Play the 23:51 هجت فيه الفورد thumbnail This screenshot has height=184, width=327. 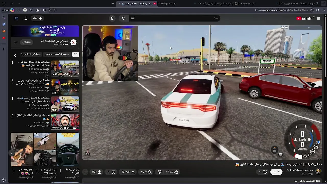[x=65, y=87]
